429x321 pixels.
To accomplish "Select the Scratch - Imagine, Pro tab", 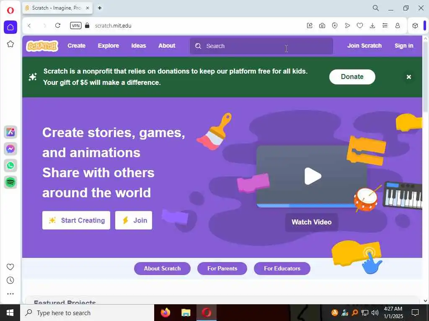I will (x=57, y=8).
